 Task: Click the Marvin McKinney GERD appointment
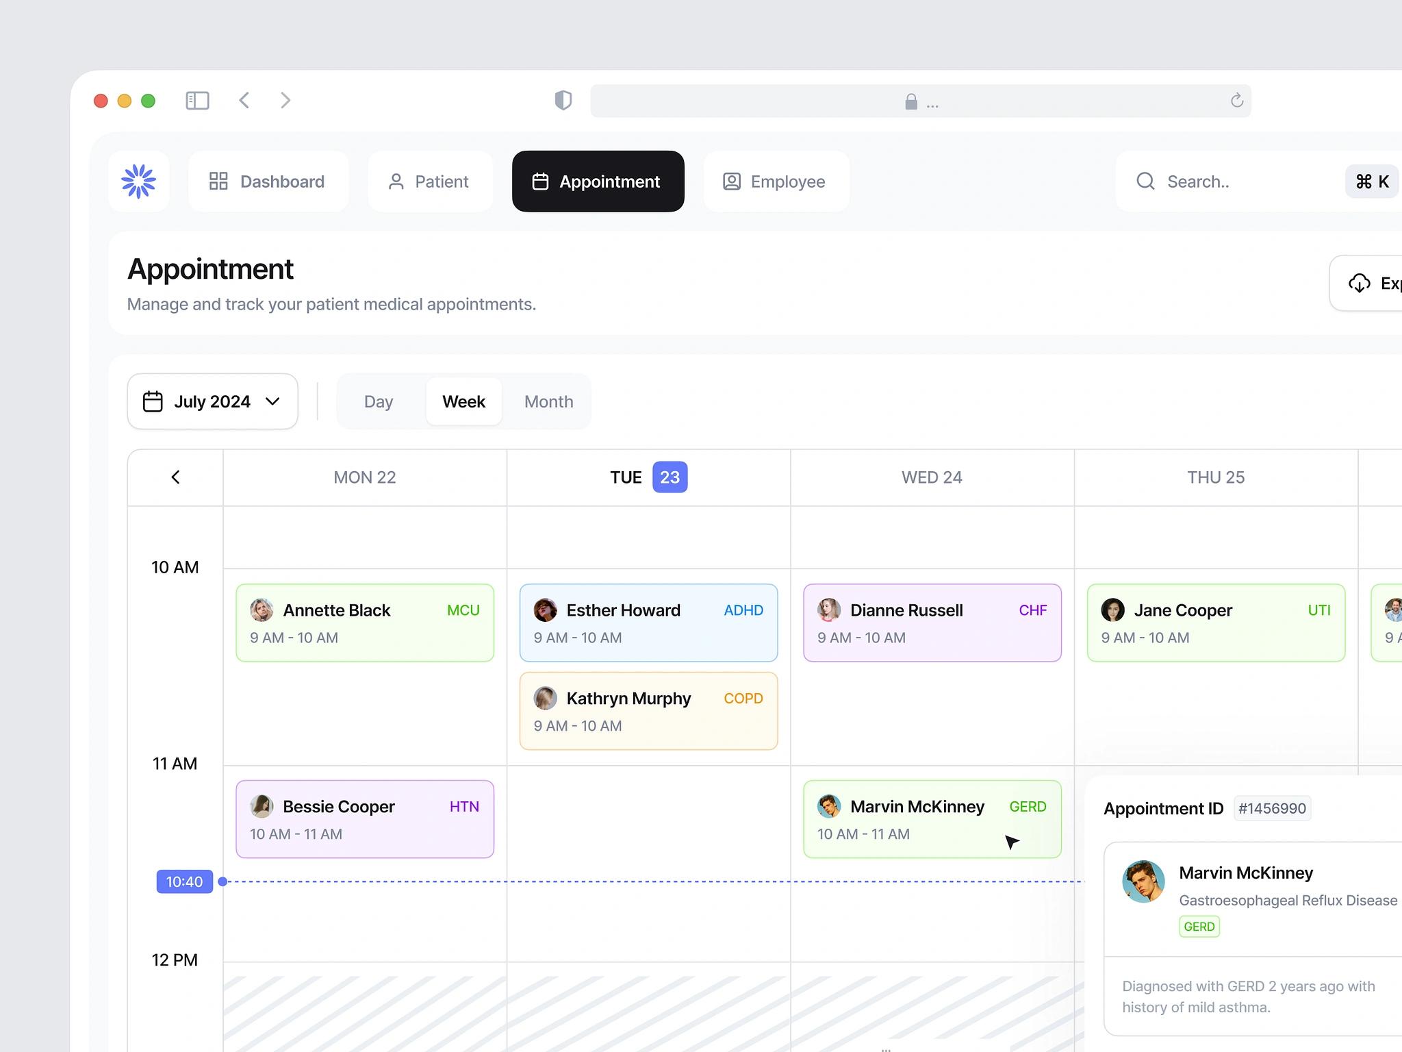932,818
